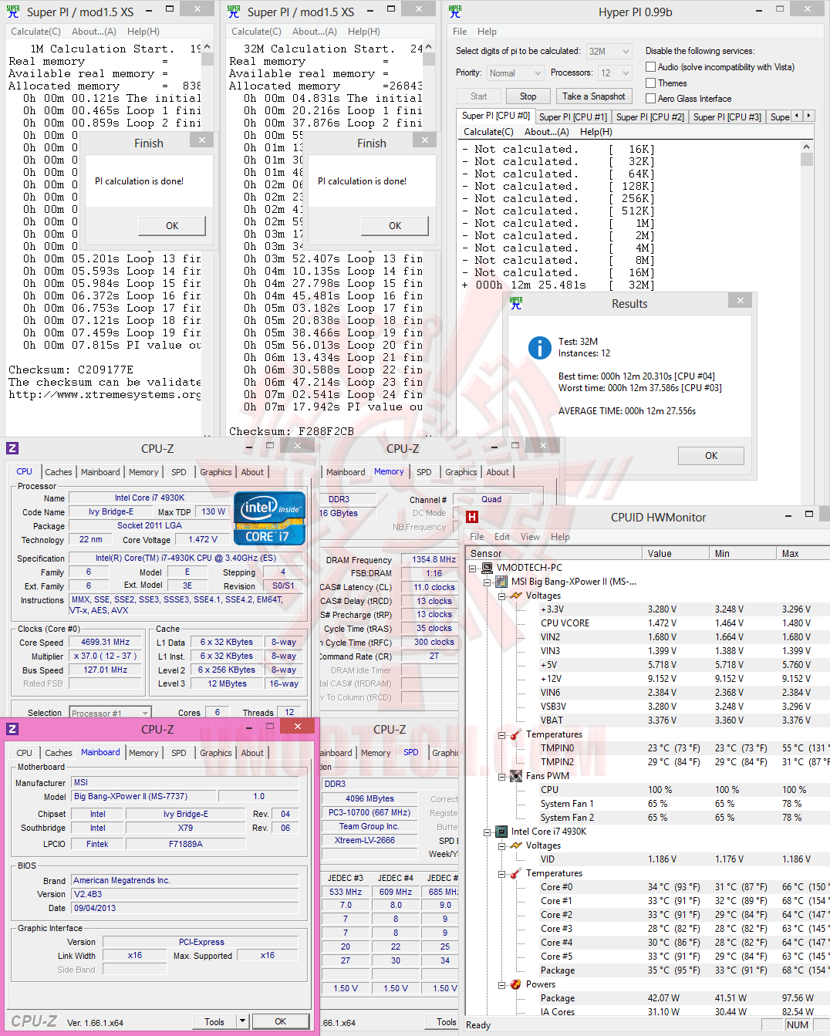Collapse the VMODTECH-PC tree node
This screenshot has width=830, height=1036.
(472, 568)
